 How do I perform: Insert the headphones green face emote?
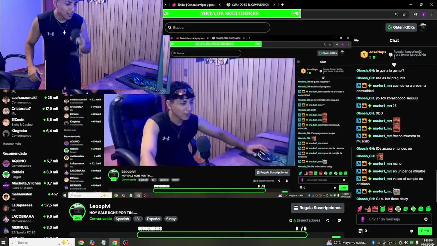398,209
